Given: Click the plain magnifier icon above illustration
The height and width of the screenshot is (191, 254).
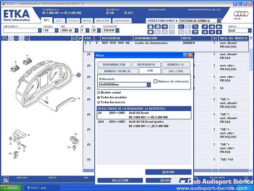Looking at the screenshot, I should [27, 38].
